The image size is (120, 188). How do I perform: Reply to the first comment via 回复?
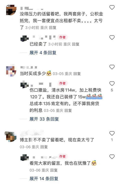tap(52, 27)
